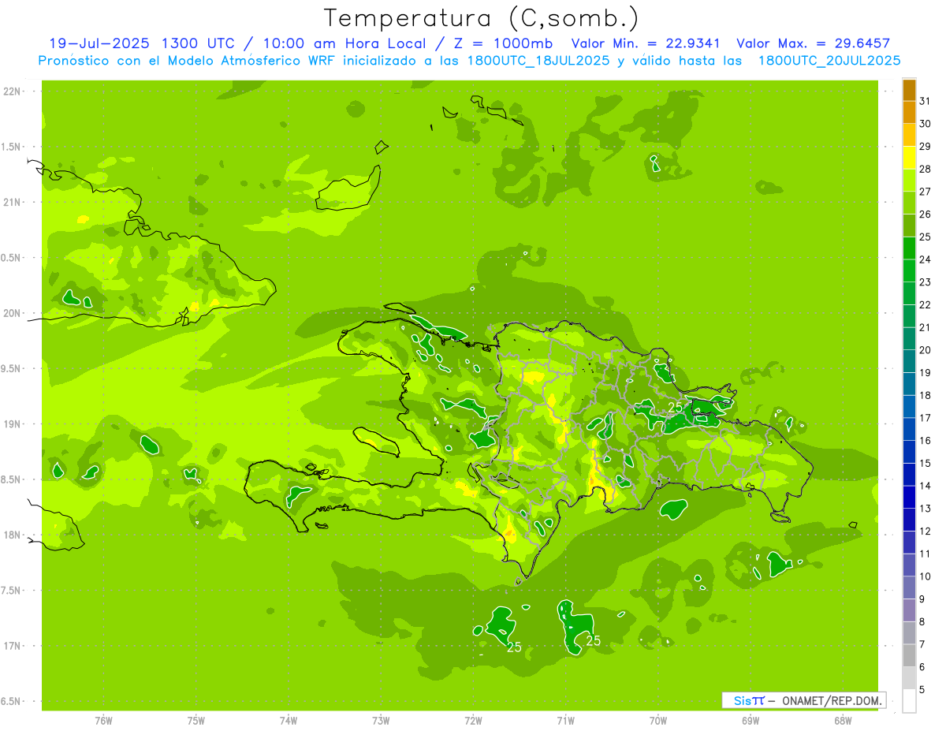Screen dimensions: 946x731
Task: Click the 8.5N latitude label
Action: tap(10, 479)
